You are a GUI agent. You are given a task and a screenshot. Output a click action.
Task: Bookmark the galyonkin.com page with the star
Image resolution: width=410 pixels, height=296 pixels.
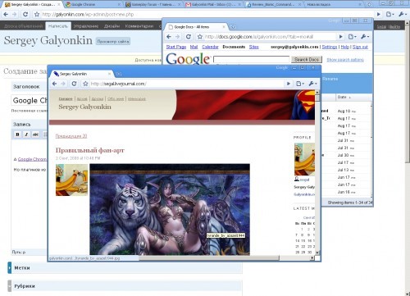tap(37, 14)
